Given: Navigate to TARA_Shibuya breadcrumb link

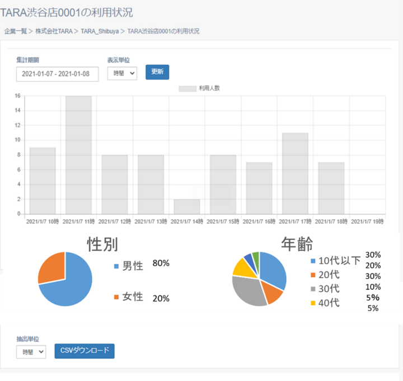Looking at the screenshot, I should (99, 31).
